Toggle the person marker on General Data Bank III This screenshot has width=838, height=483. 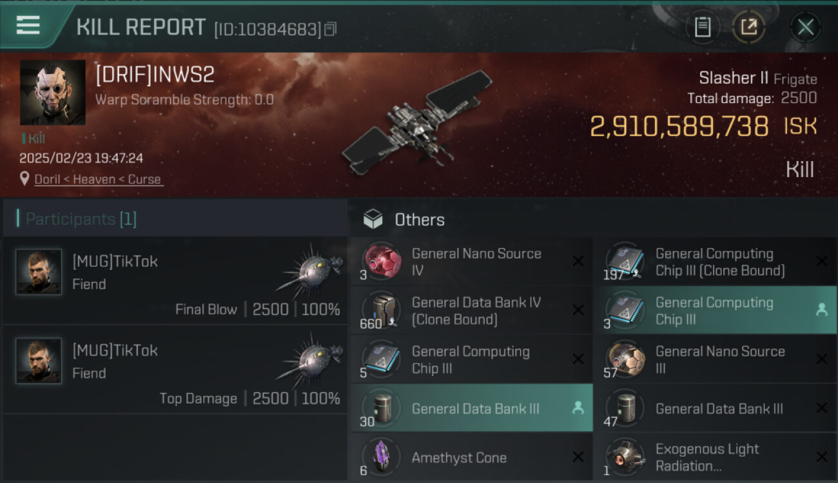pyautogui.click(x=578, y=408)
